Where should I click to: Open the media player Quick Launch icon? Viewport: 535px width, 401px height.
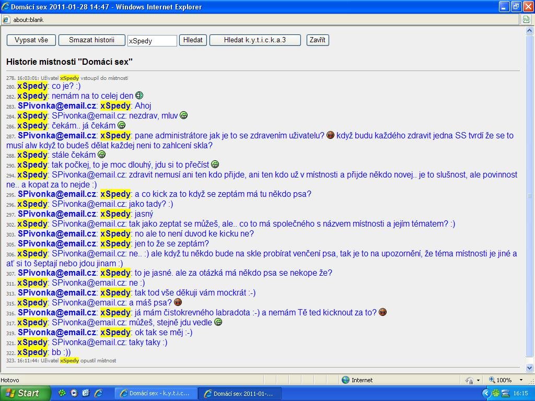point(74,393)
